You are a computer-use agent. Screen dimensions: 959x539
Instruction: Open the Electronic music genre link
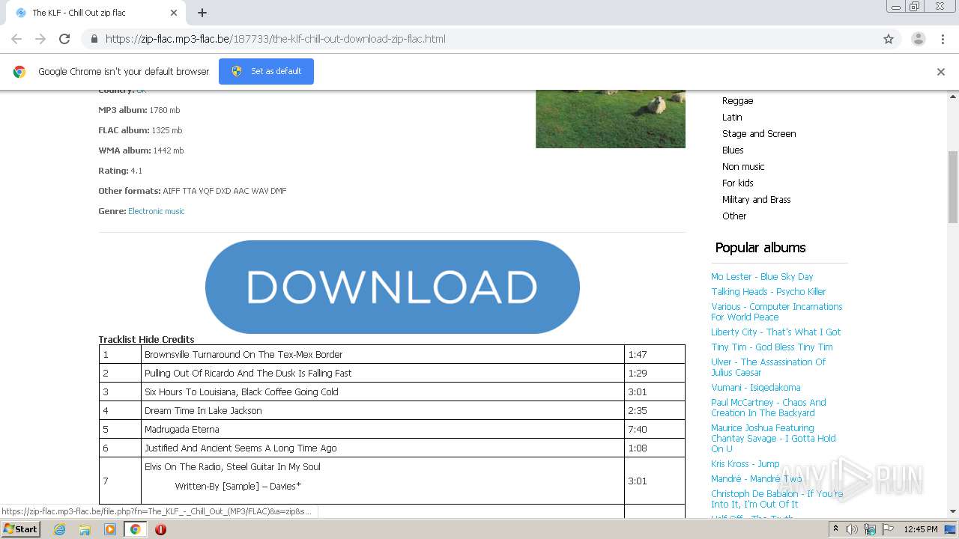156,211
